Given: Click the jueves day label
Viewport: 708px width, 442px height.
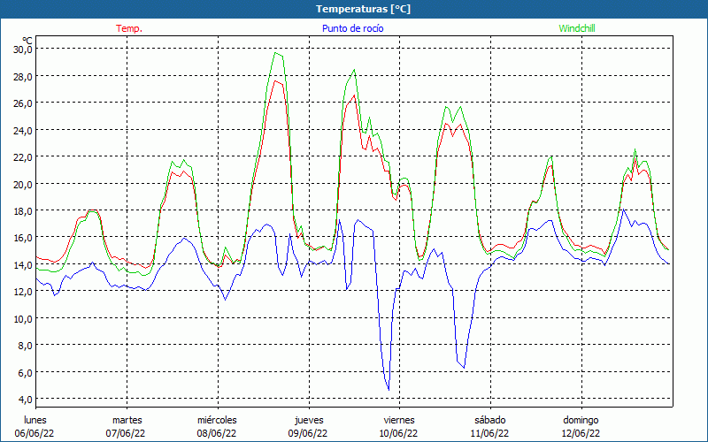Looking at the screenshot, I should 309,420.
